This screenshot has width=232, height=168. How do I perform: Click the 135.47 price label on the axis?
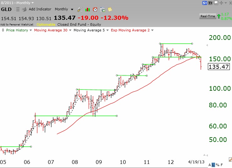click(x=219, y=67)
